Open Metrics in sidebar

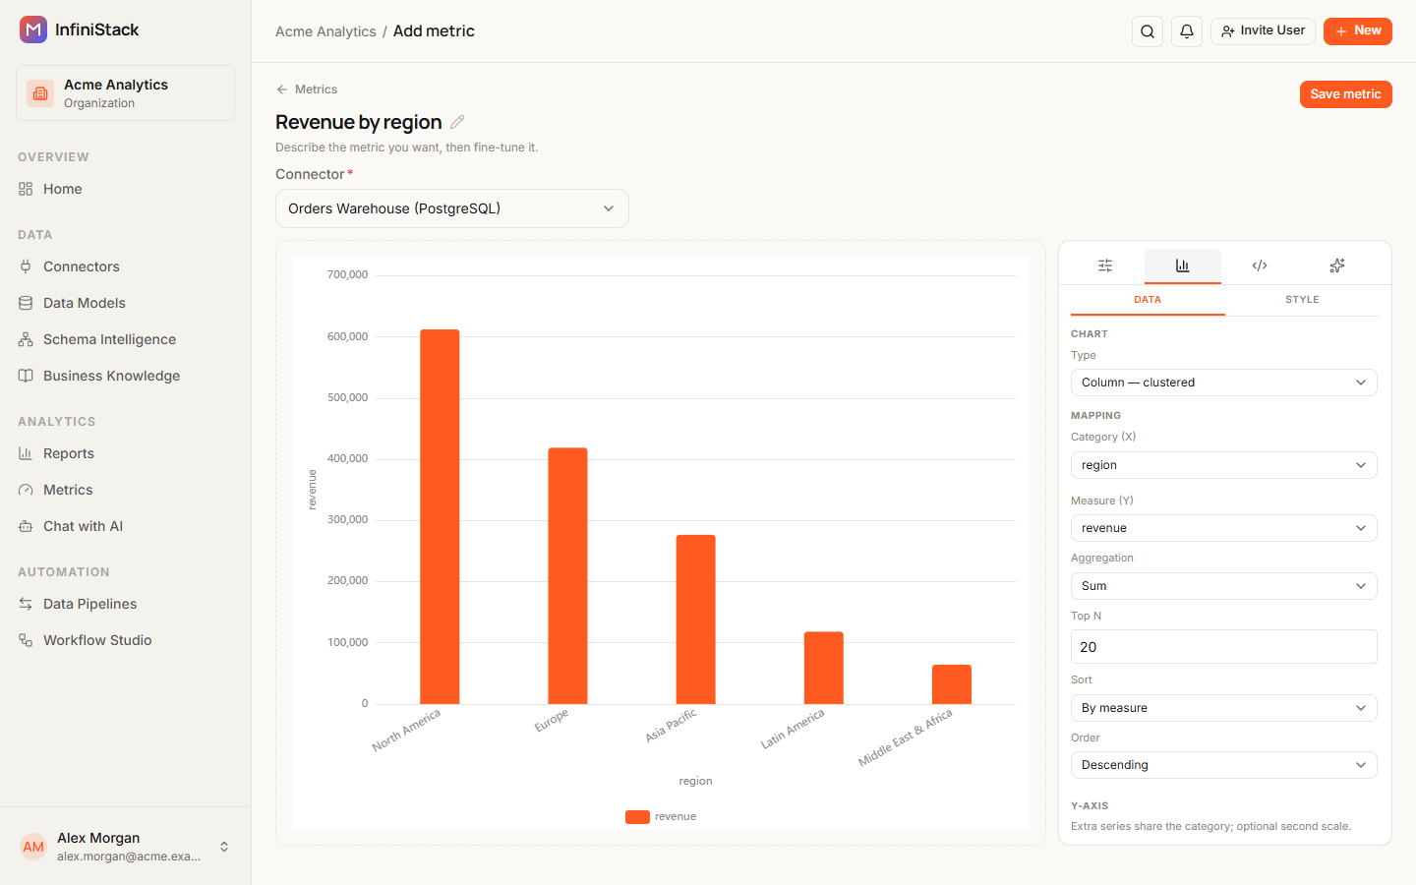tap(126, 490)
